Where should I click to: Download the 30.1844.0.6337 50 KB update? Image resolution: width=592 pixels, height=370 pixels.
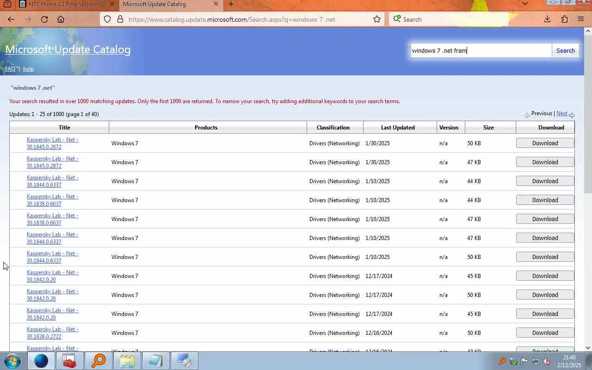coord(545,257)
